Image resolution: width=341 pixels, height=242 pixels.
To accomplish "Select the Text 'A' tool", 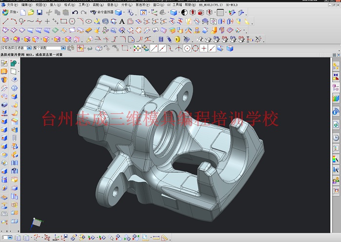I will (x=122, y=21).
